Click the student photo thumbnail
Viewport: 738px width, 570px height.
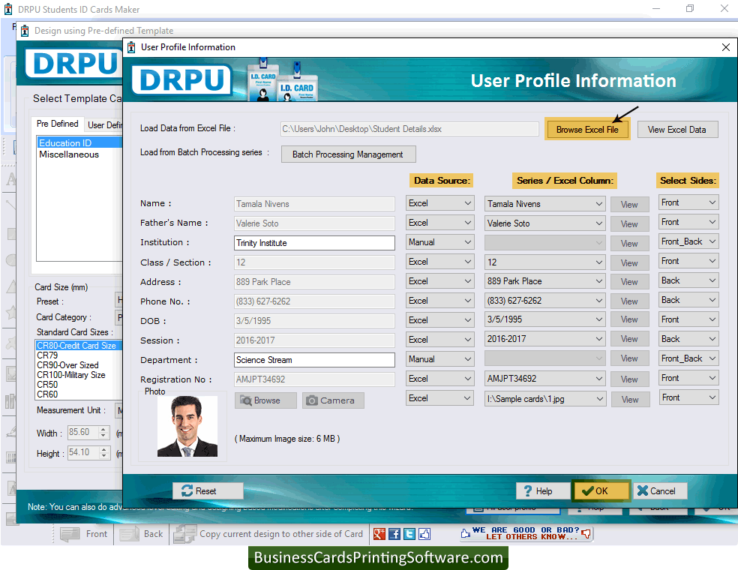[187, 426]
